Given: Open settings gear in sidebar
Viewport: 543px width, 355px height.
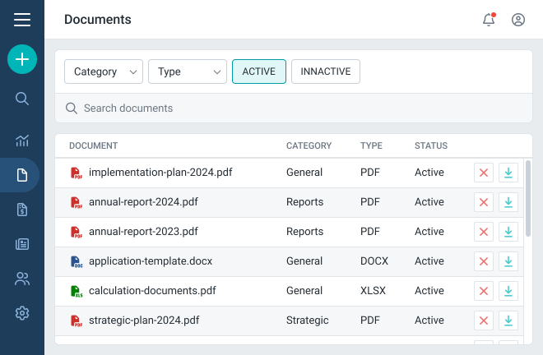Looking at the screenshot, I should click(x=22, y=313).
